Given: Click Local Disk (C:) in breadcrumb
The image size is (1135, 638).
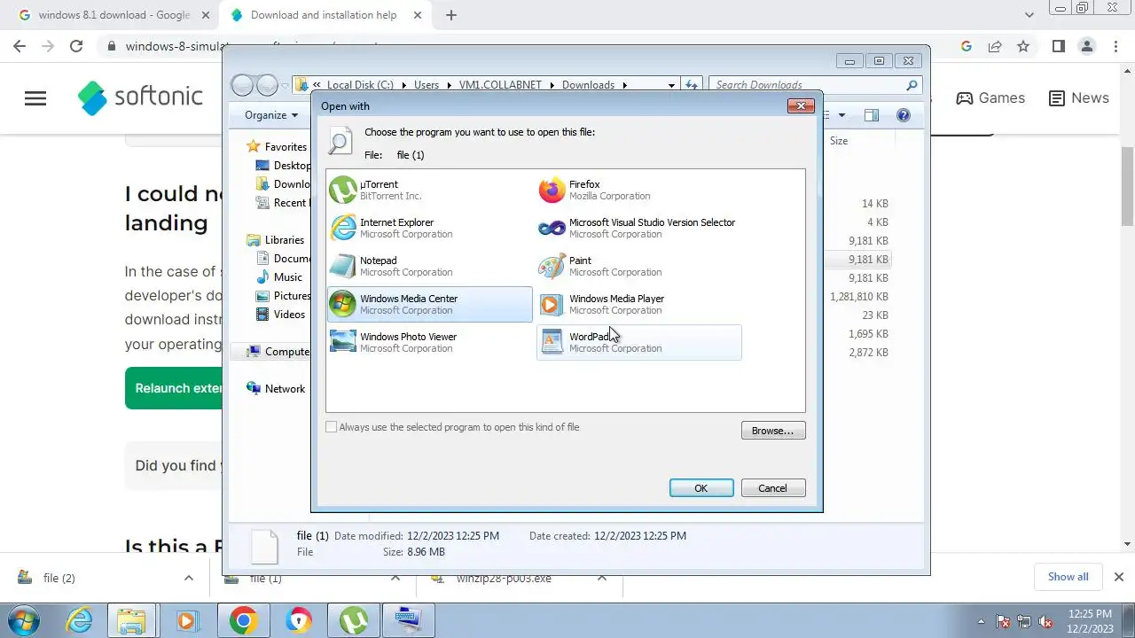Looking at the screenshot, I should pos(360,85).
